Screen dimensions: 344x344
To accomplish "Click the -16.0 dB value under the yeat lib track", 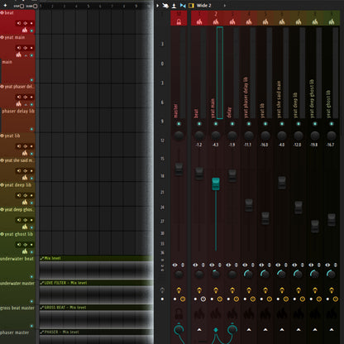I will point(265,145).
